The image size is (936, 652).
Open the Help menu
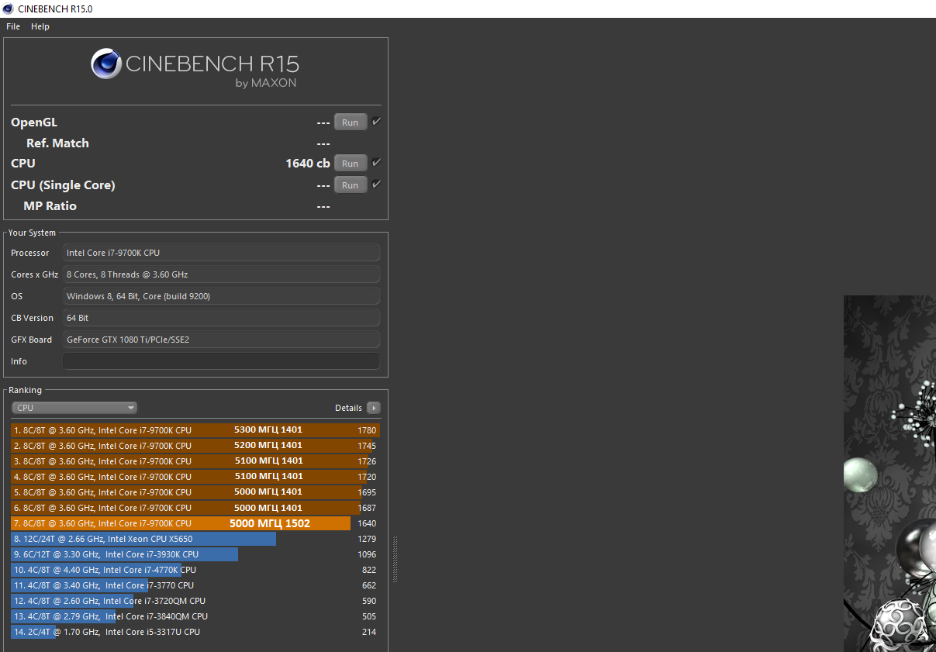(x=40, y=26)
